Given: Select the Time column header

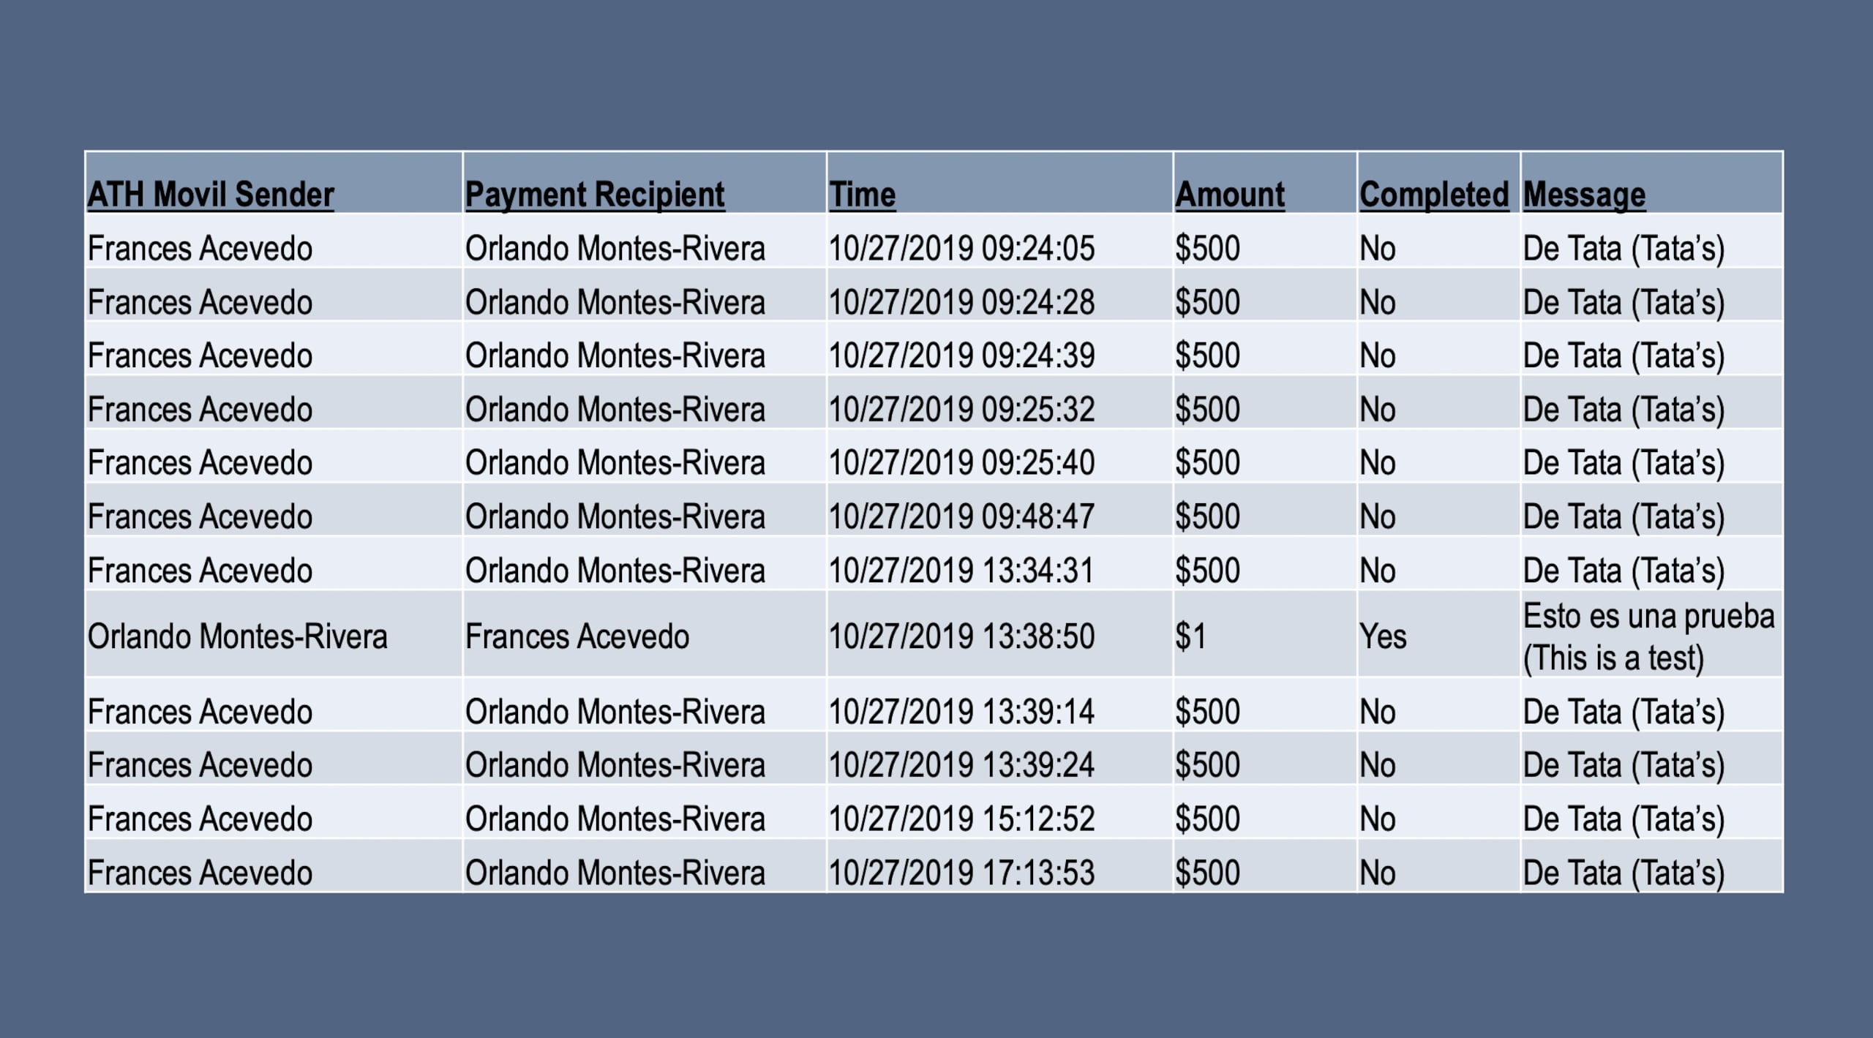Looking at the screenshot, I should click(x=862, y=195).
